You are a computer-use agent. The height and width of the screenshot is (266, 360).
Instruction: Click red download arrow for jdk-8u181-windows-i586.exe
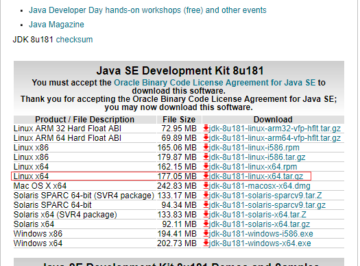click(206, 234)
